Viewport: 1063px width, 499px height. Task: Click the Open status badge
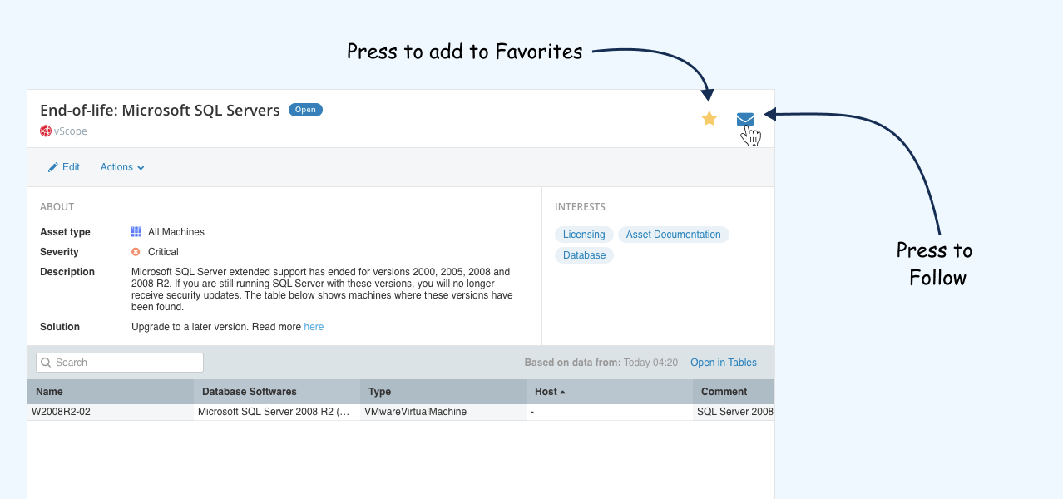pos(305,110)
